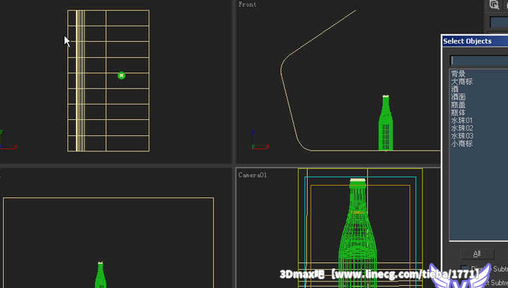Click the Camera01 viewport label
Image resolution: width=508 pixels, height=288 pixels.
click(x=252, y=175)
